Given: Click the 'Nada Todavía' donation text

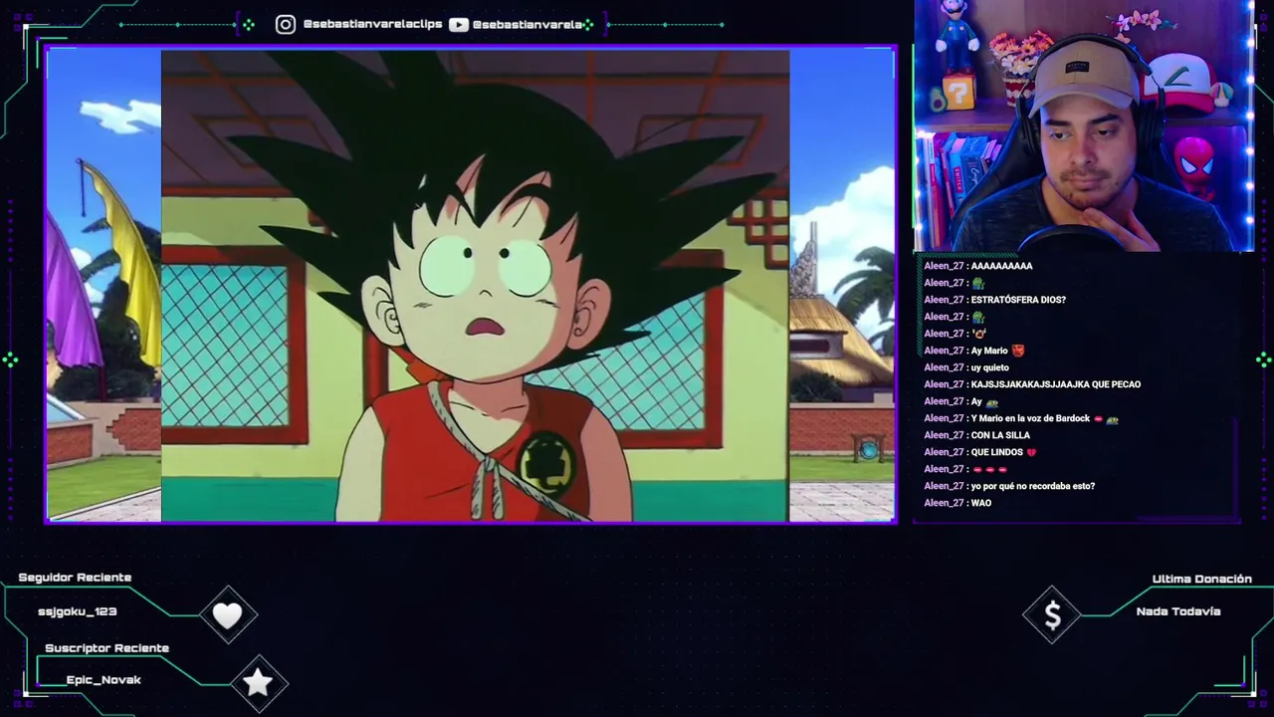Looking at the screenshot, I should pos(1177,611).
